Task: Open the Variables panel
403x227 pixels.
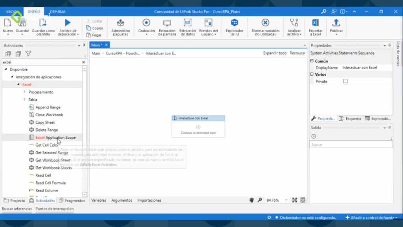Action: click(x=99, y=200)
